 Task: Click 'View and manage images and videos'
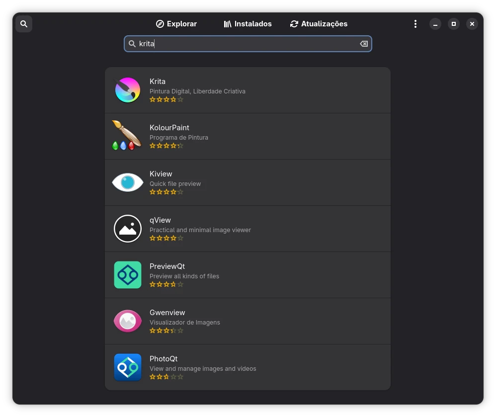(203, 368)
